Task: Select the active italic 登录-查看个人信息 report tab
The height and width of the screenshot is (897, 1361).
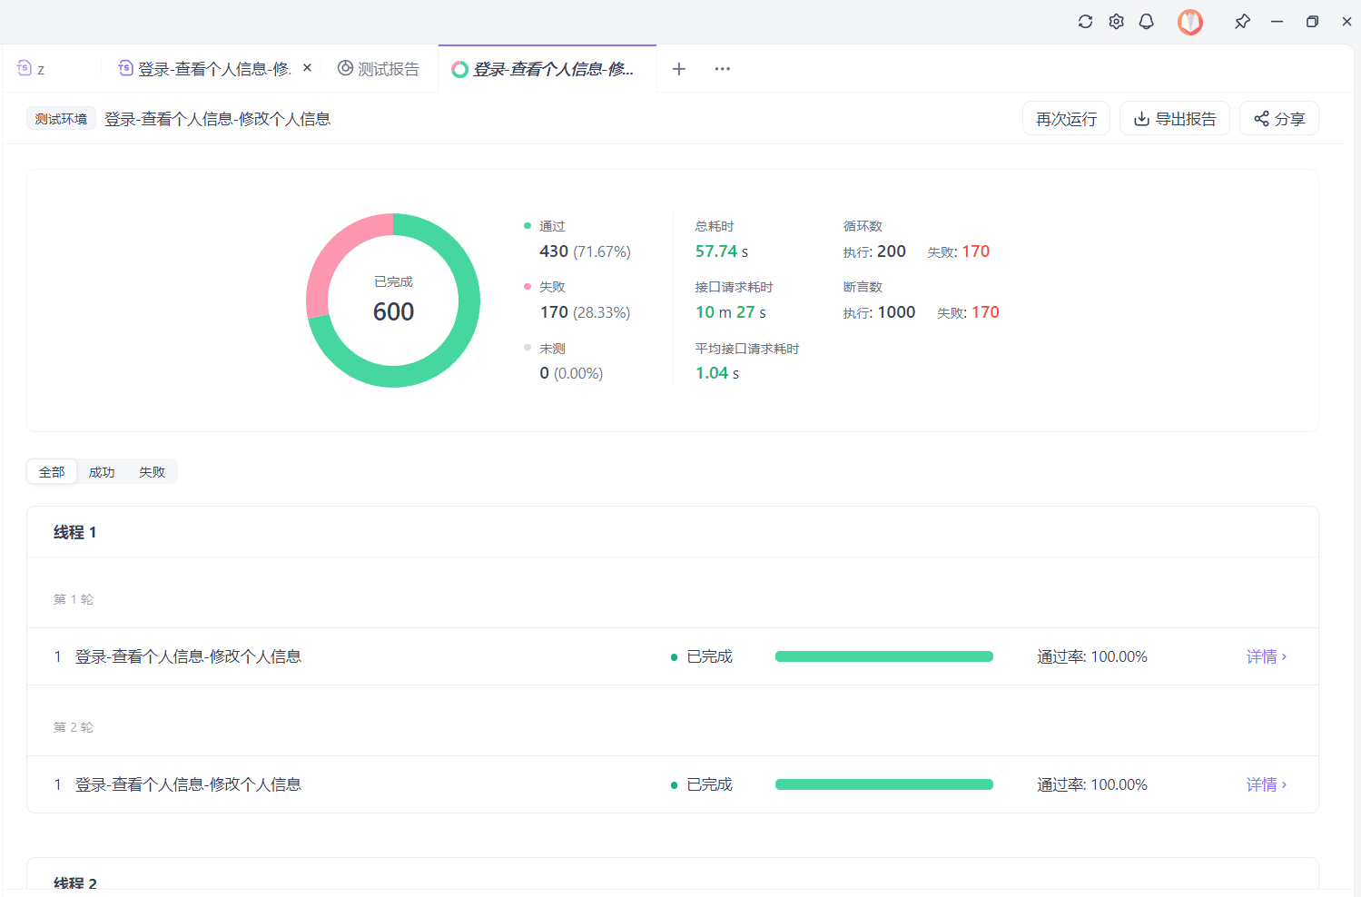Action: tap(547, 69)
